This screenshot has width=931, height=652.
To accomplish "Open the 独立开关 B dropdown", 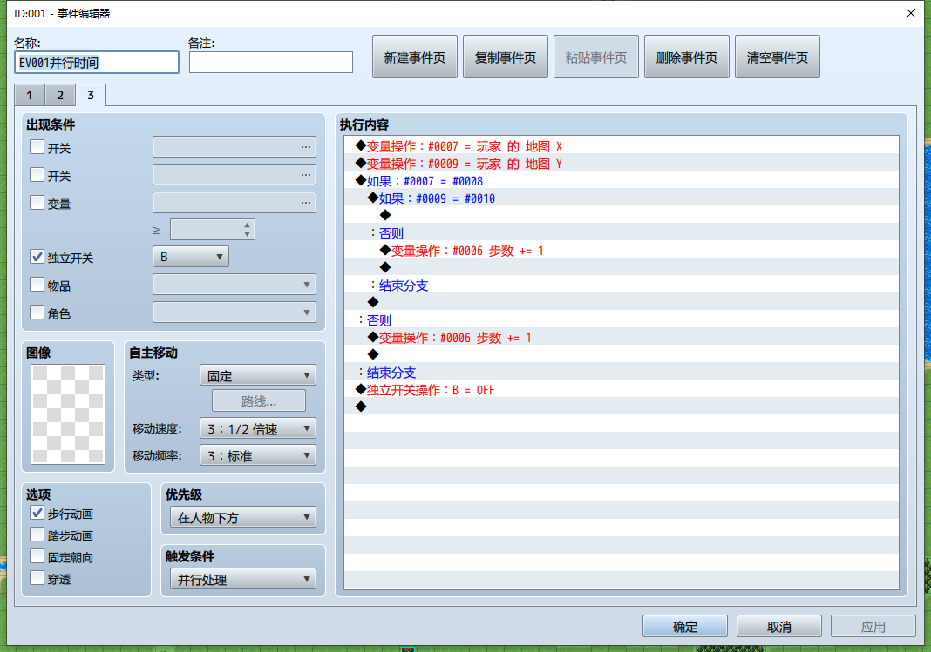I will [191, 257].
